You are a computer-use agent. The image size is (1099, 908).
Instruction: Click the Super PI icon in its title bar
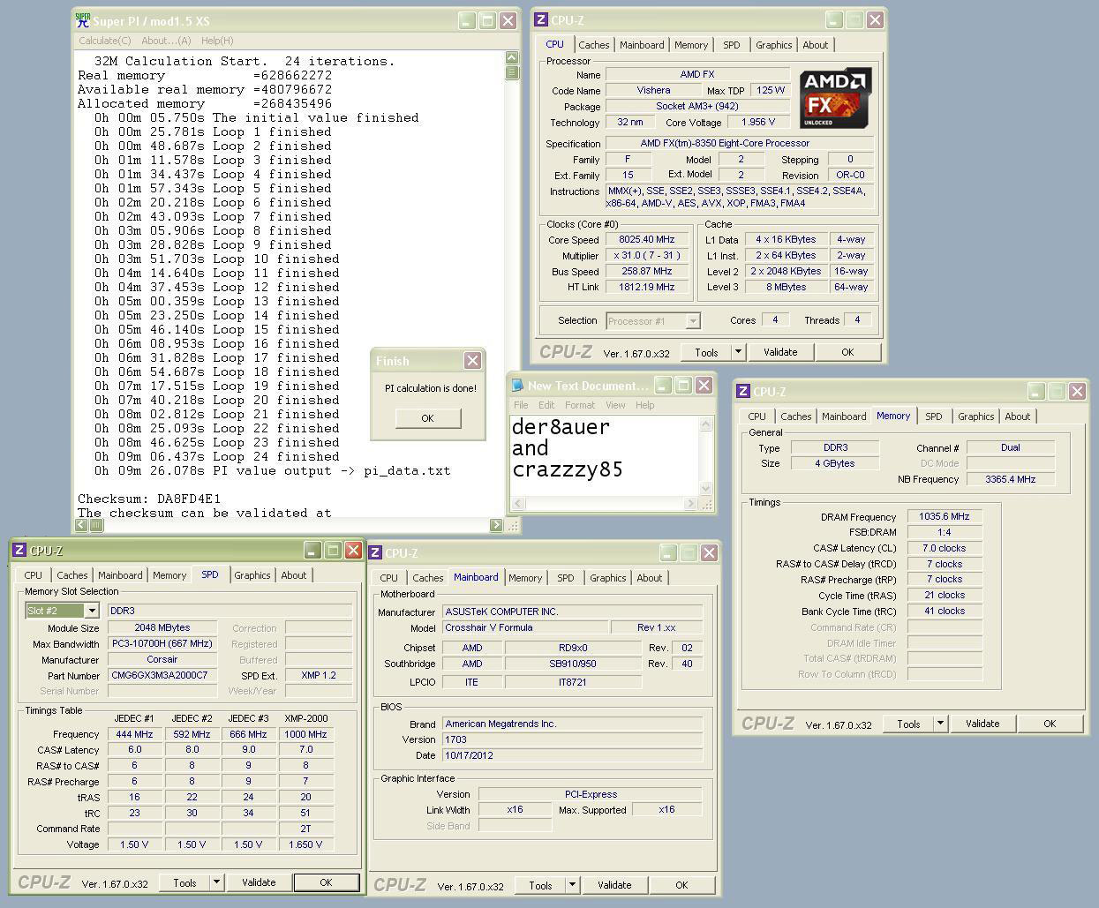pyautogui.click(x=83, y=20)
